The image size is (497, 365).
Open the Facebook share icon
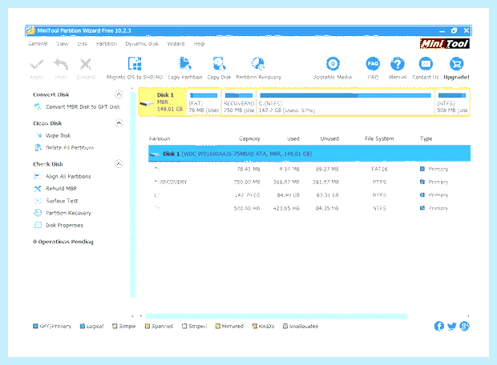[439, 326]
